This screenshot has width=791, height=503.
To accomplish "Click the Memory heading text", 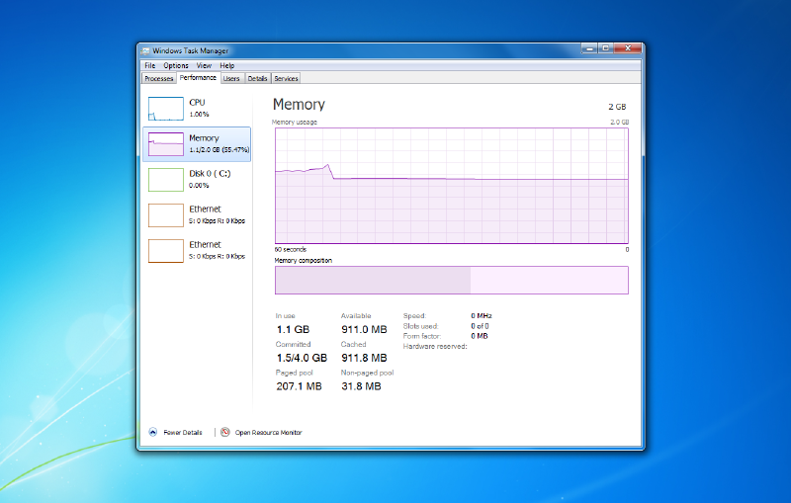I will [x=299, y=105].
